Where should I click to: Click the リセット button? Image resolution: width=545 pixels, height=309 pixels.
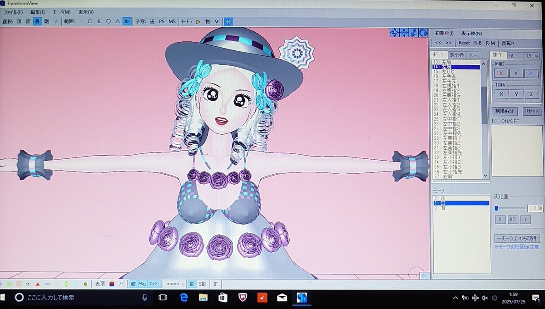531,111
